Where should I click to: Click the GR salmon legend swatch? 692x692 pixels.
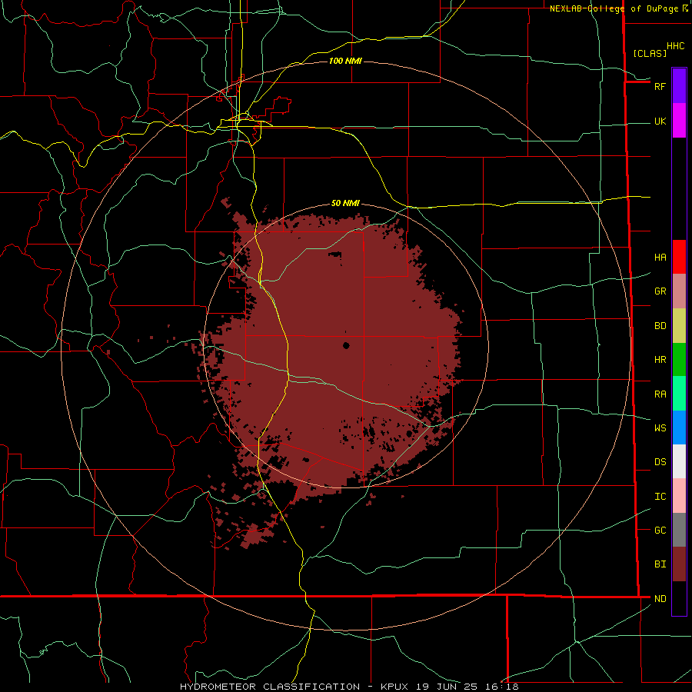679,291
